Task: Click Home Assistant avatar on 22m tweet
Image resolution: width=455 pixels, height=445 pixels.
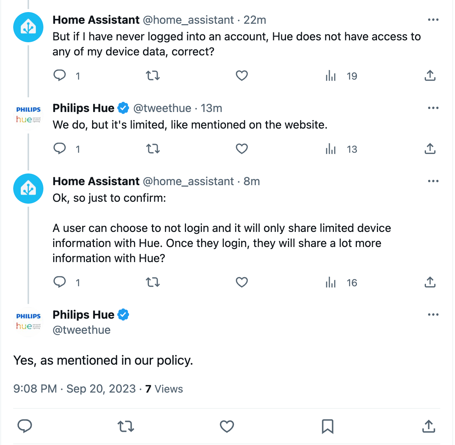Action: pos(28,27)
